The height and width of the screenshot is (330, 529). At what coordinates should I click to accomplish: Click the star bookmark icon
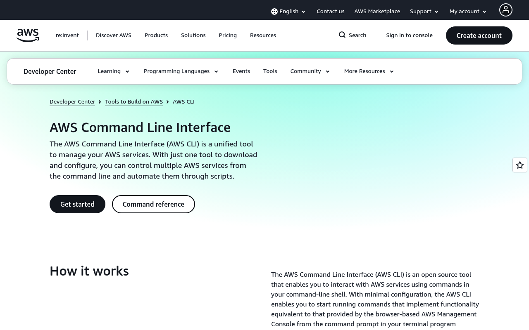point(520,165)
